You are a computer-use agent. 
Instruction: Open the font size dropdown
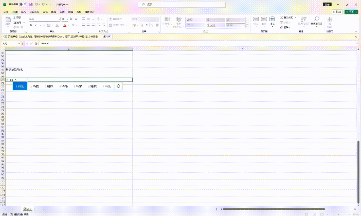click(x=67, y=19)
